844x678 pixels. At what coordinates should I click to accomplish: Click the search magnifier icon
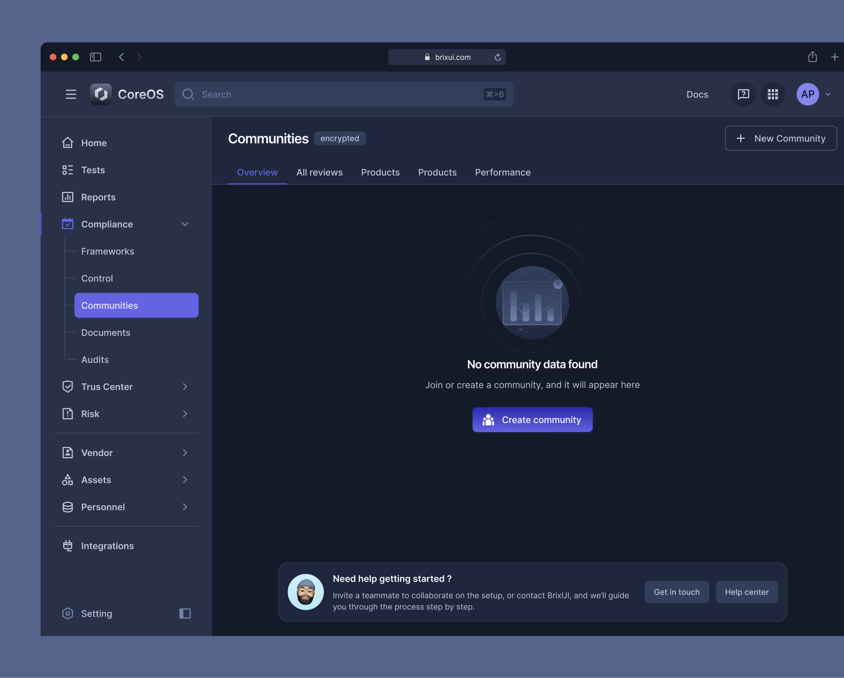tap(188, 94)
